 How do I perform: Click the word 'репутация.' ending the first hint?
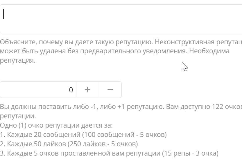pos(18,60)
